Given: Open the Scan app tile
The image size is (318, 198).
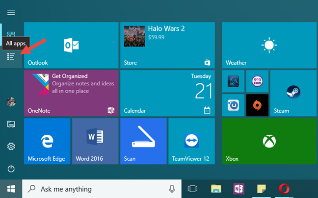Looking at the screenshot, I should point(143,141).
